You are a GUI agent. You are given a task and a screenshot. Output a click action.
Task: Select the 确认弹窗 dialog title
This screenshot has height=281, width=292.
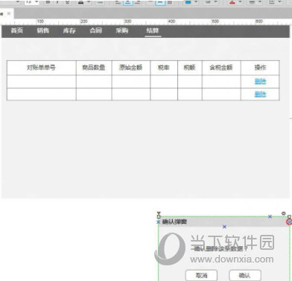174,222
